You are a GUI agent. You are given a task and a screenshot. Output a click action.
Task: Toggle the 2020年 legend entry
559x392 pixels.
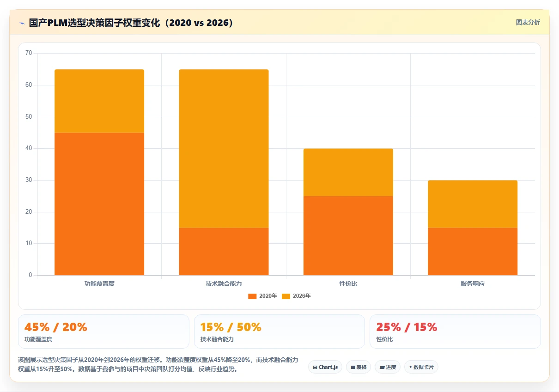click(x=262, y=296)
